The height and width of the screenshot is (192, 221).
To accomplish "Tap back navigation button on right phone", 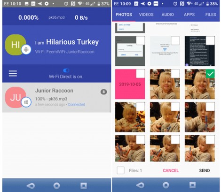I will coord(140,185).
